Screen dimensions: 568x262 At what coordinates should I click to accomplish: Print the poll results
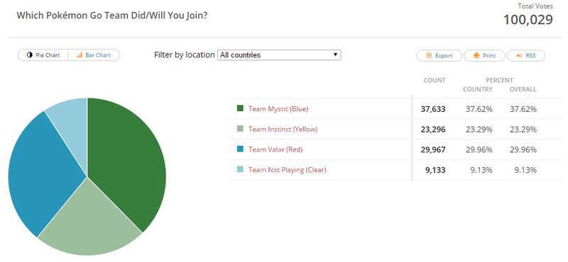[484, 56]
